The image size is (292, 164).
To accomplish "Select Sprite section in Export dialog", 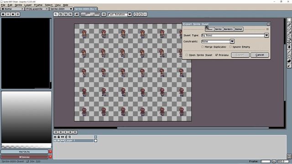I will pyautogui.click(x=218, y=29).
